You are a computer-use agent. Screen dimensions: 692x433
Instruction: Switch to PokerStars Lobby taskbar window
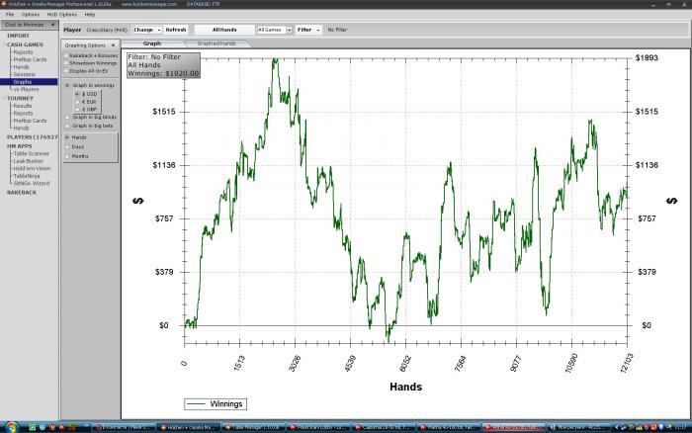[317, 427]
